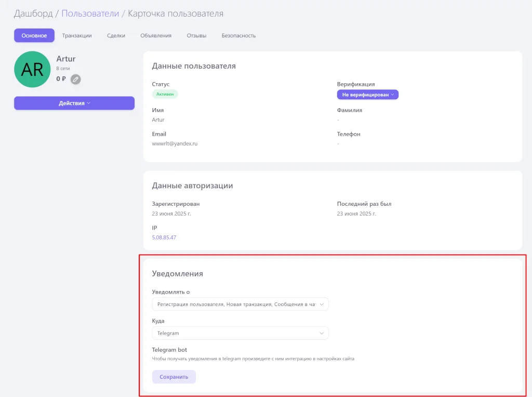Select the Основное tab

[x=34, y=35]
